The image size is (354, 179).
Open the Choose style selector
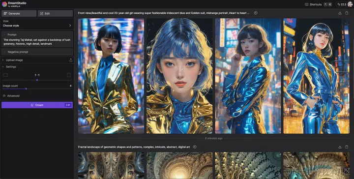click(37, 24)
